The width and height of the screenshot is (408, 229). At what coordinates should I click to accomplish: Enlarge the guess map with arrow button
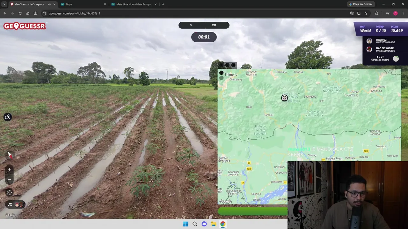tap(222, 65)
